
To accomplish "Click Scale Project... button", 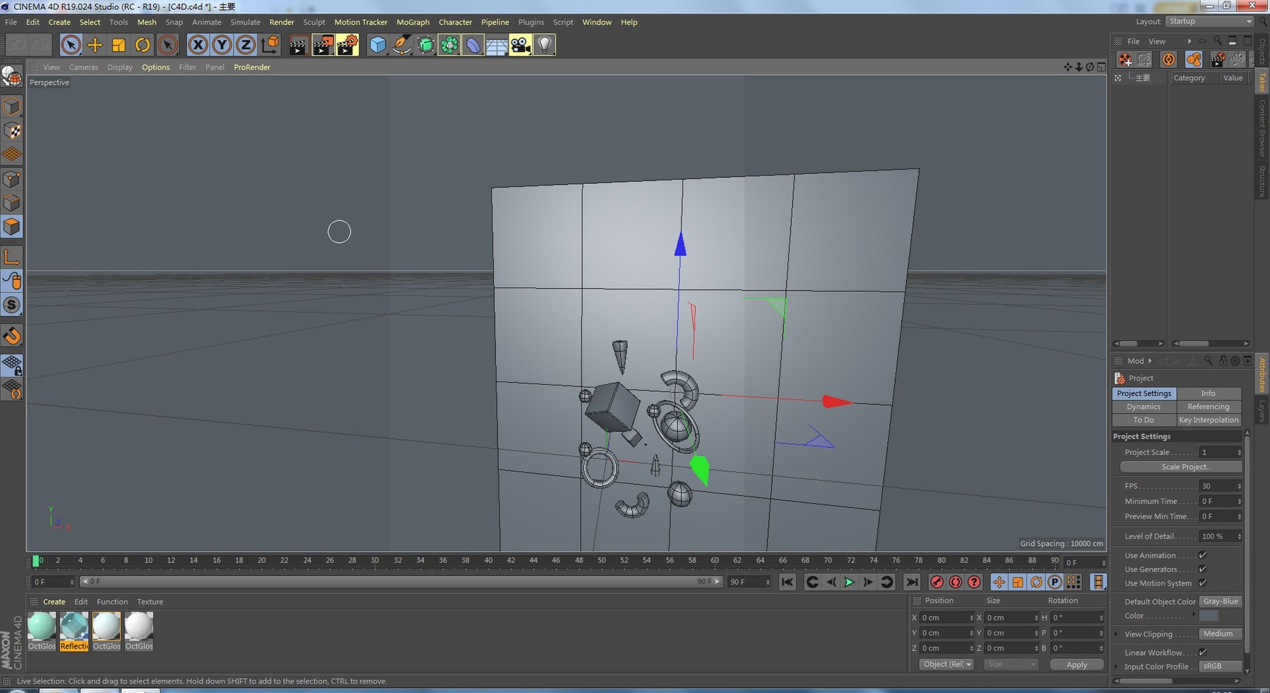I will (1181, 467).
